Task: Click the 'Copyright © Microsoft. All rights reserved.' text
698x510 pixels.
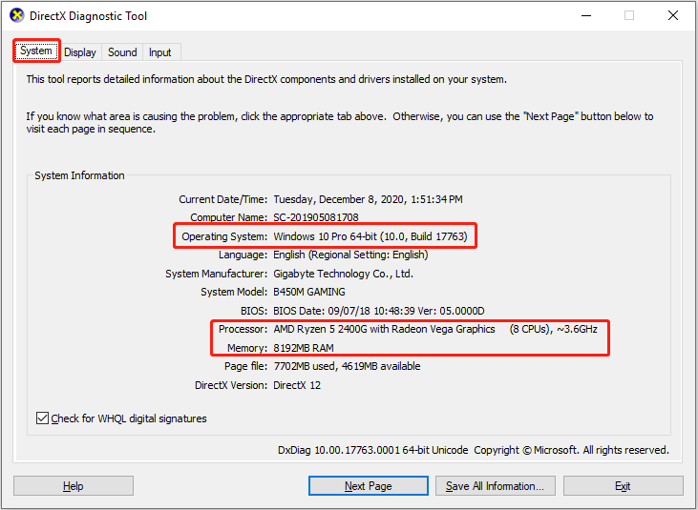Action: [572, 450]
